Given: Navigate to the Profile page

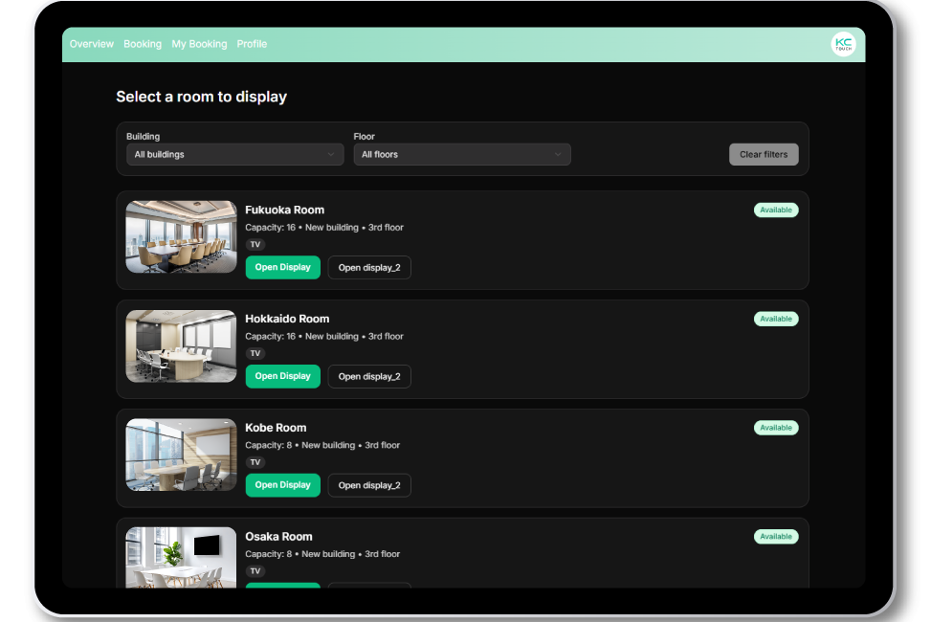Looking at the screenshot, I should click(252, 44).
